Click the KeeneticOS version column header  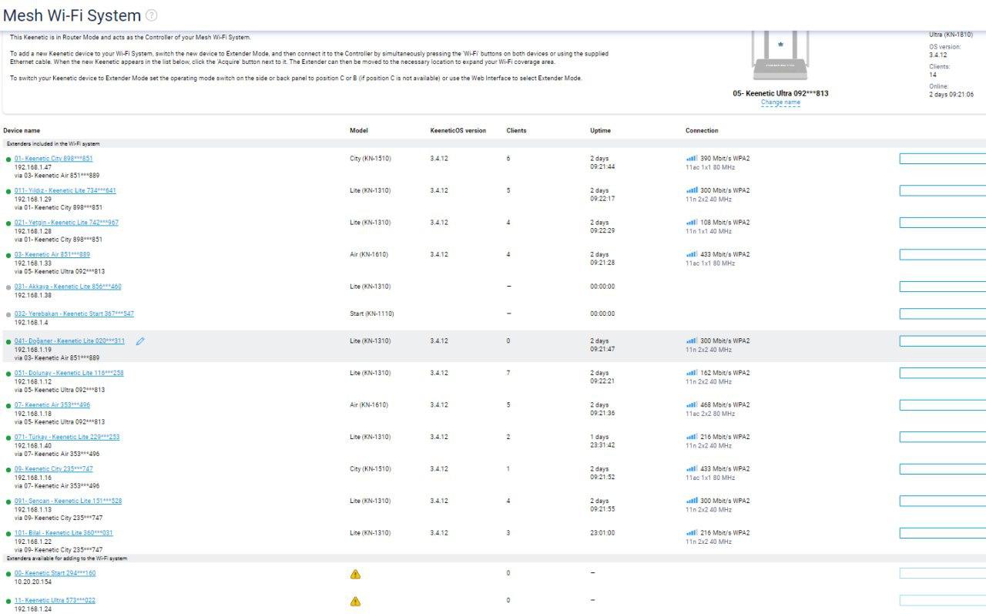pyautogui.click(x=458, y=131)
